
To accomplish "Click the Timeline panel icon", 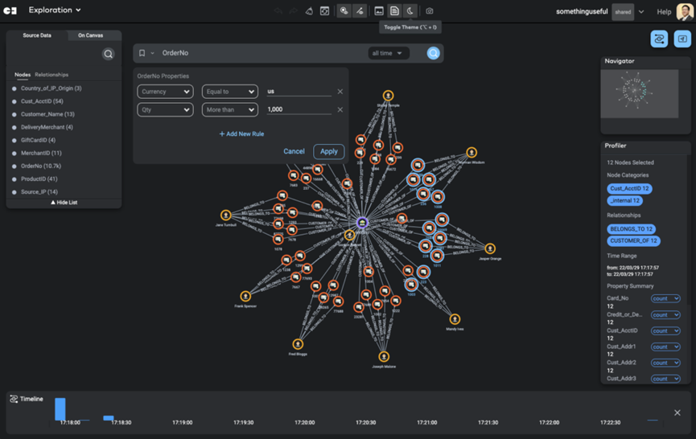I will point(14,399).
